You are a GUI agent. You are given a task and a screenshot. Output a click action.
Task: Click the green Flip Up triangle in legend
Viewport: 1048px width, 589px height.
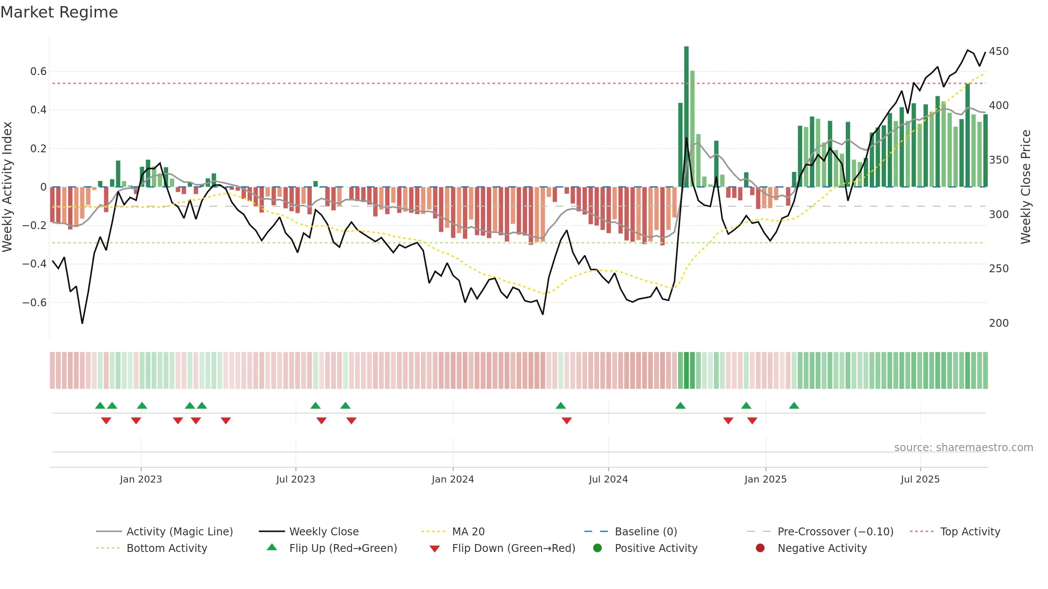[x=272, y=547]
